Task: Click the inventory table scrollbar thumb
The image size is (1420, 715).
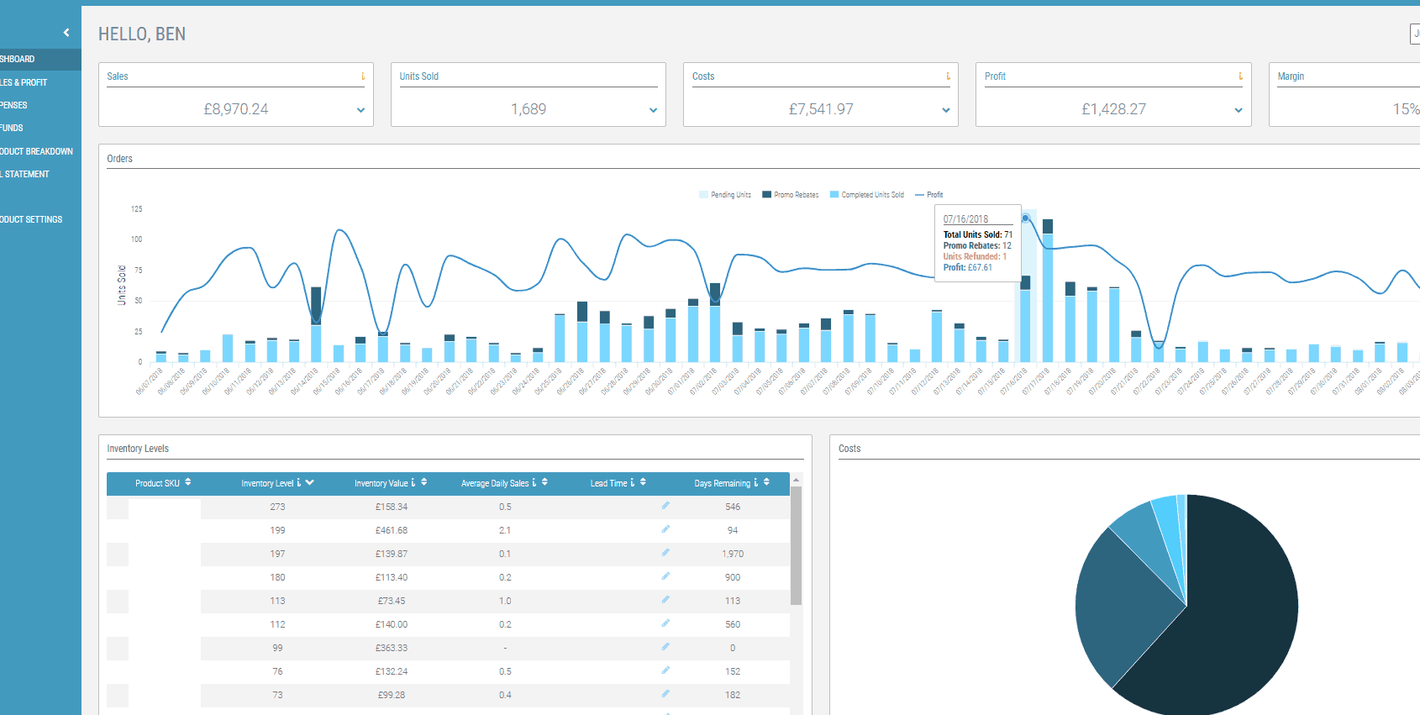Action: point(796,545)
